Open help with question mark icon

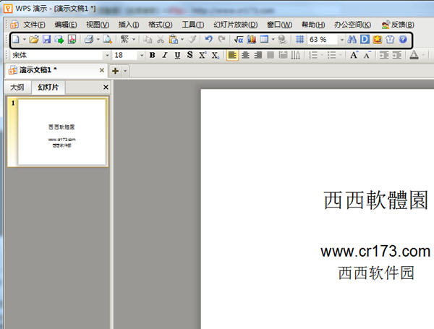pyautogui.click(x=403, y=40)
